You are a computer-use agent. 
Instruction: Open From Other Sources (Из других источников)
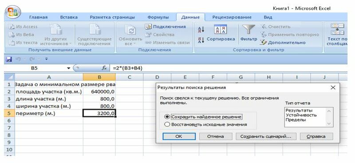coord(56,35)
